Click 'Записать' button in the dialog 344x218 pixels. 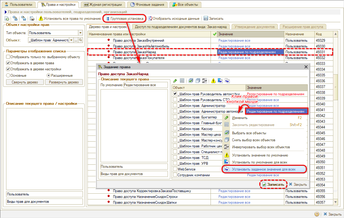(x=273, y=184)
